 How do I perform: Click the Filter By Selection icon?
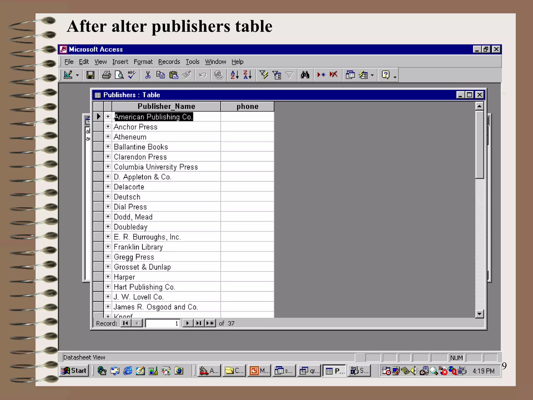coord(264,75)
